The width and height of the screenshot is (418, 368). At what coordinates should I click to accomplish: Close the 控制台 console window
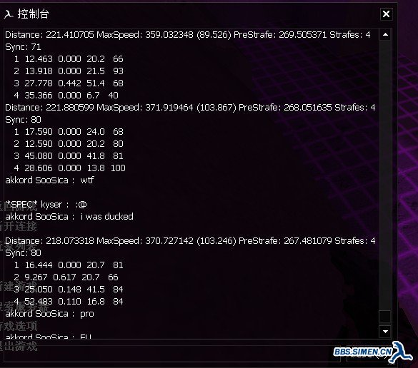(386, 14)
